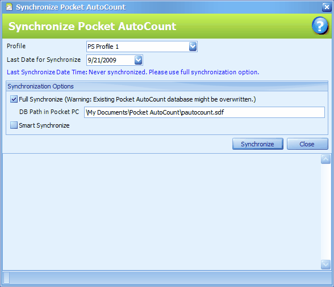Uncheck the Full Synchronize checkbox
Viewport: 334px width, 287px height.
[14, 99]
